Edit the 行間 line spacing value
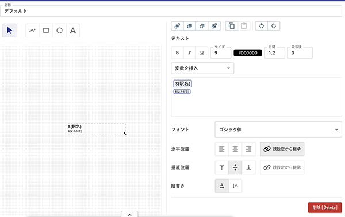The image size is (345, 217). tap(275, 52)
